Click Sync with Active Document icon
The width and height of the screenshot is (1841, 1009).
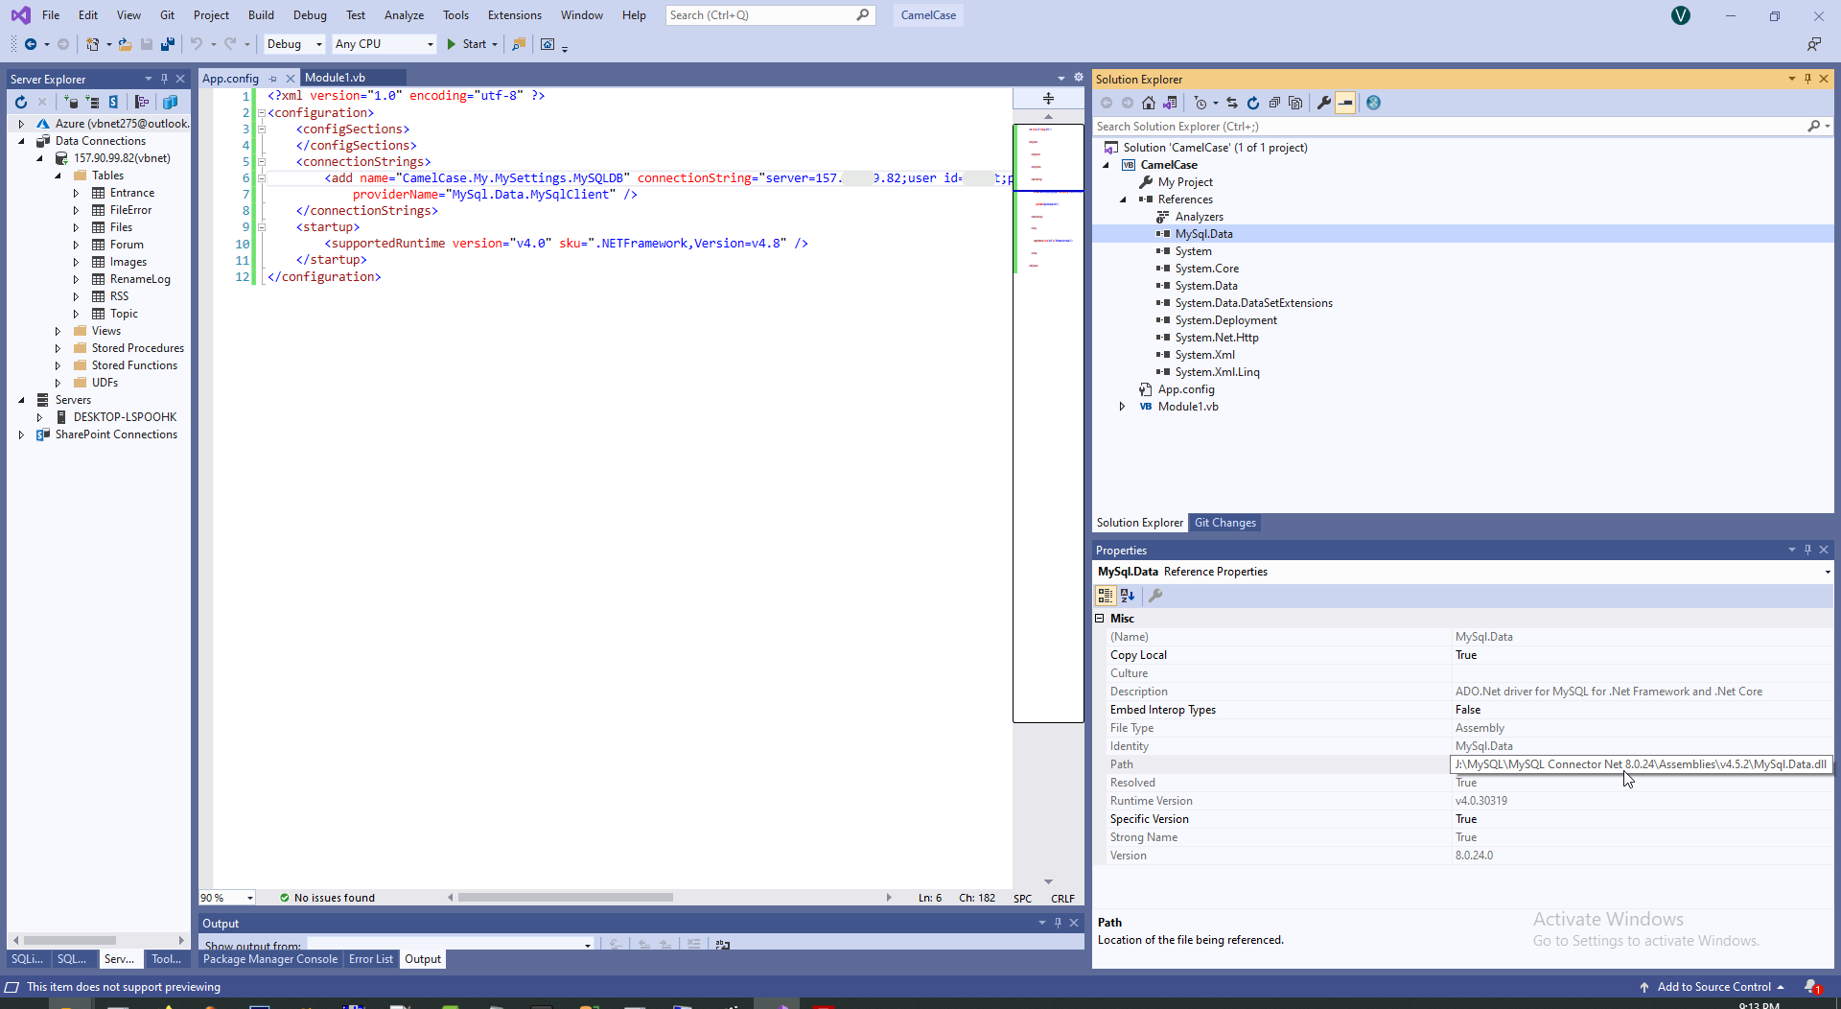click(1232, 103)
